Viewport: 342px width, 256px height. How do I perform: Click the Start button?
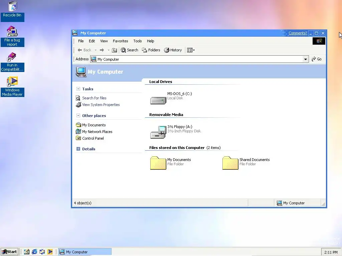coord(9,252)
